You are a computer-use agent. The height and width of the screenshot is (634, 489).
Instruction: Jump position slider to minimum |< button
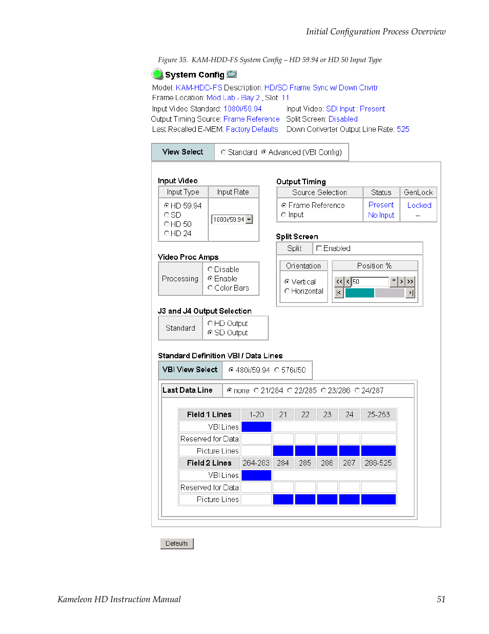(339, 293)
